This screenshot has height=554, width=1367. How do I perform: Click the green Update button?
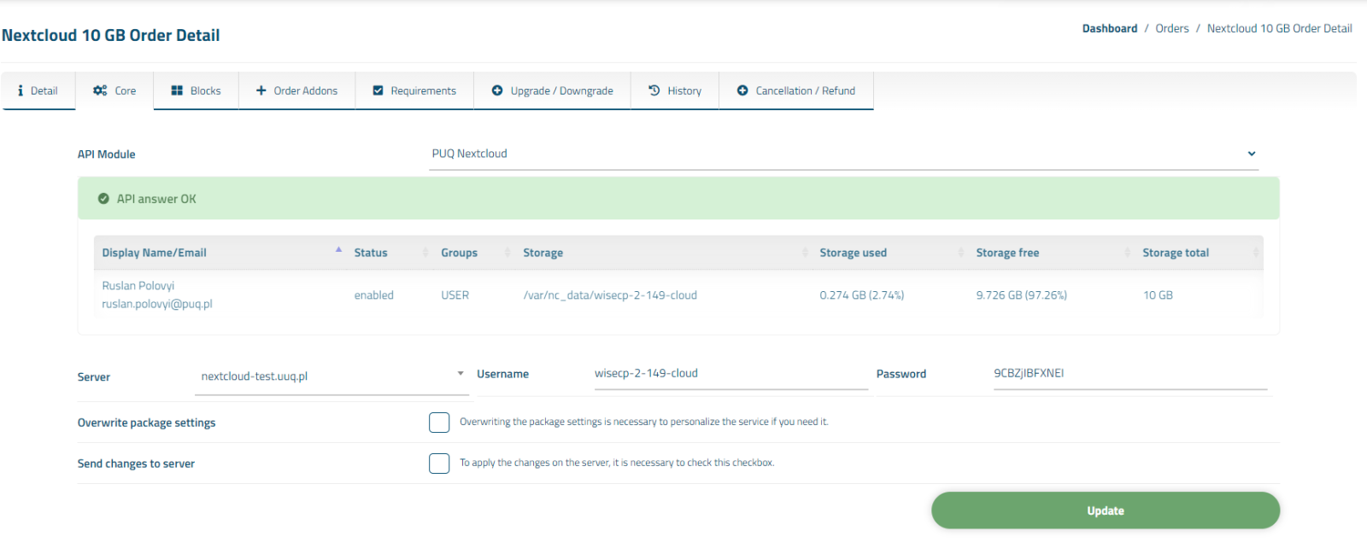(1106, 510)
